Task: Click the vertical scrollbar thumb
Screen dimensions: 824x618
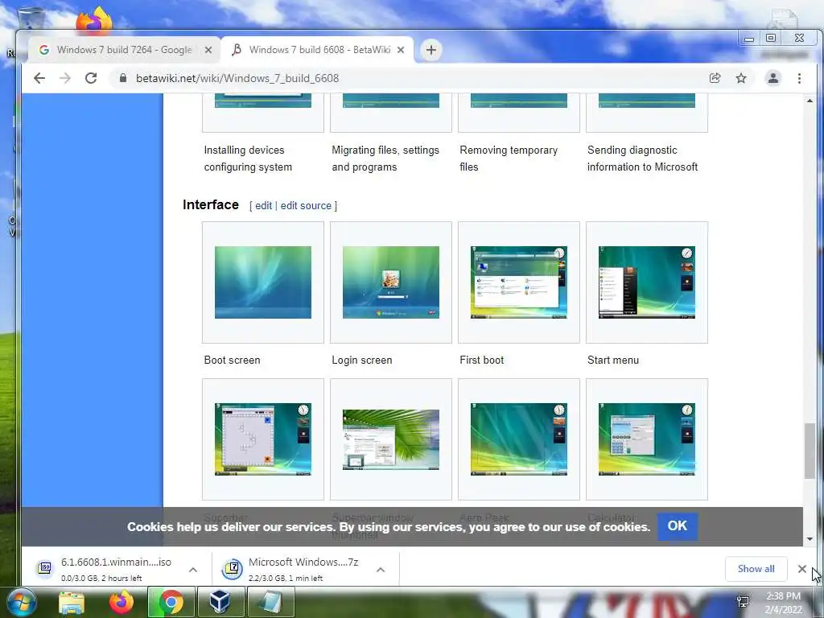Action: click(810, 451)
